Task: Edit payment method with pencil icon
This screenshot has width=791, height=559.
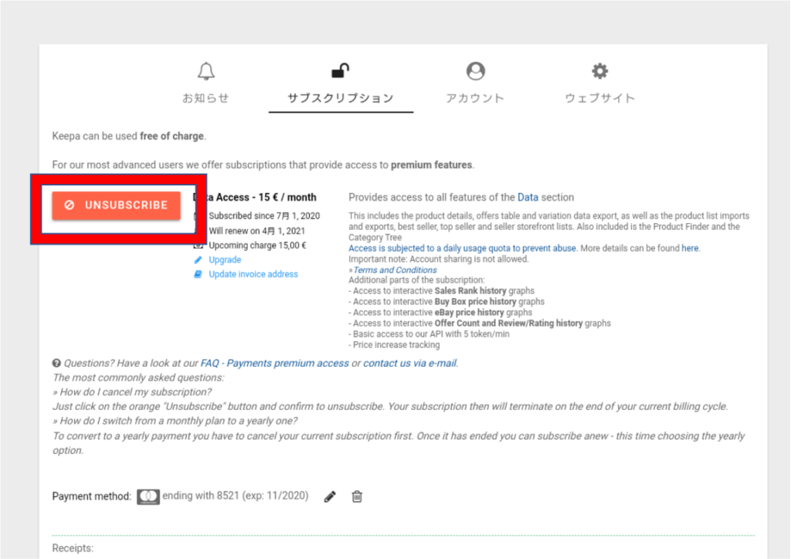Action: click(330, 496)
